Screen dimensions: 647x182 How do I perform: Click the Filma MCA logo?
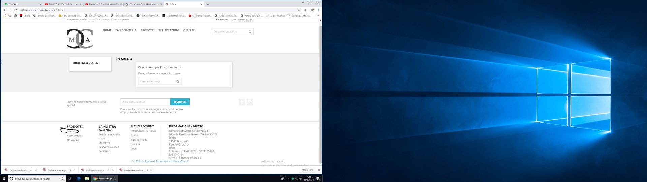pos(80,38)
